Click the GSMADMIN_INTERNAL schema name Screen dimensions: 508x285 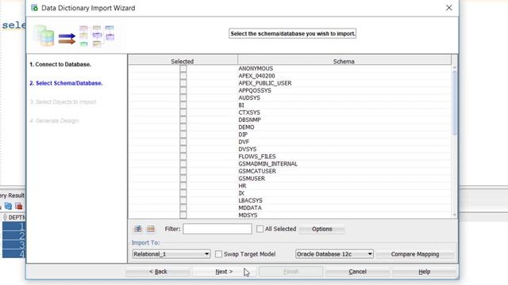click(268, 164)
